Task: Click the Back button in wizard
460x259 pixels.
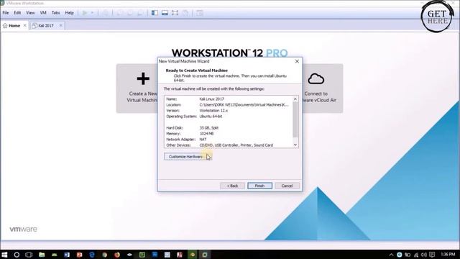Action: point(232,186)
